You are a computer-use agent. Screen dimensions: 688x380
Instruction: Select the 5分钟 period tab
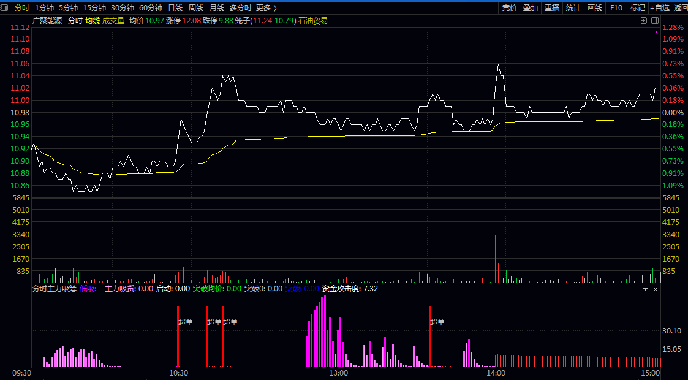tap(68, 8)
